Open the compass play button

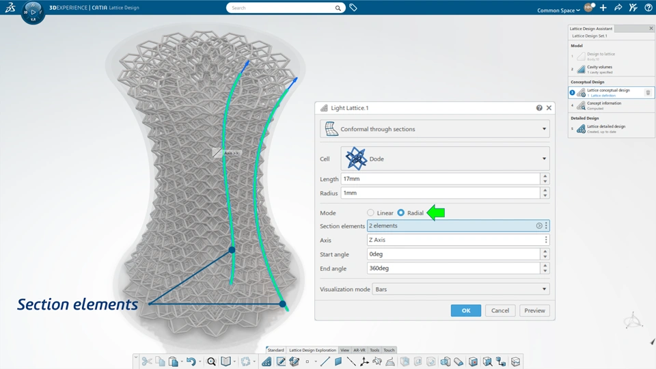(x=33, y=12)
